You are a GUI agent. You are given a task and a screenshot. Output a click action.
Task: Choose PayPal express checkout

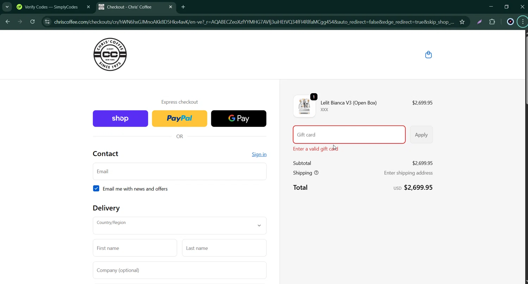[180, 118]
